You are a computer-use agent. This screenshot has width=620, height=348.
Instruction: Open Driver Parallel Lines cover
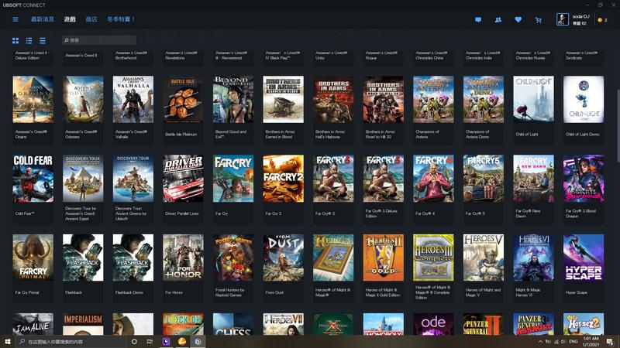tap(183, 179)
